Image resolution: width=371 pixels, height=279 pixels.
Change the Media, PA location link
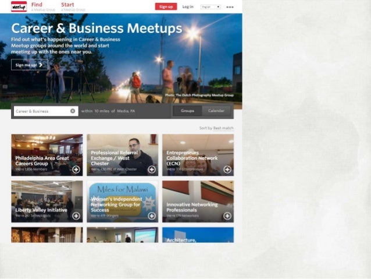pos(126,111)
